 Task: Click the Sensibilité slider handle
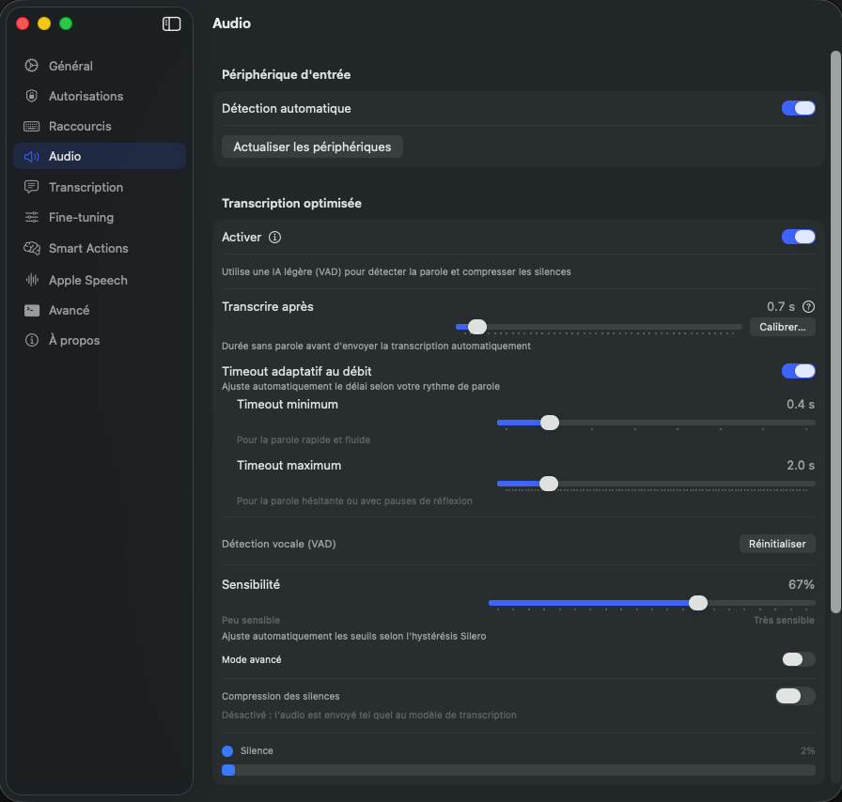pyautogui.click(x=697, y=603)
